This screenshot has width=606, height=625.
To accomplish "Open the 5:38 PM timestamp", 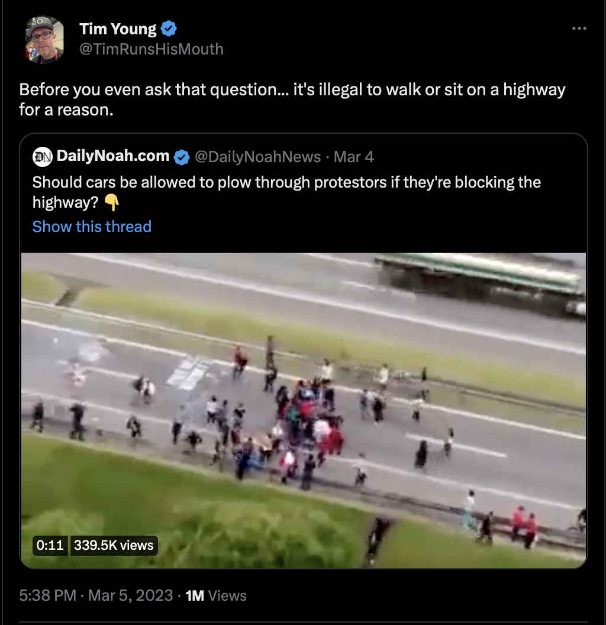I will tap(47, 595).
